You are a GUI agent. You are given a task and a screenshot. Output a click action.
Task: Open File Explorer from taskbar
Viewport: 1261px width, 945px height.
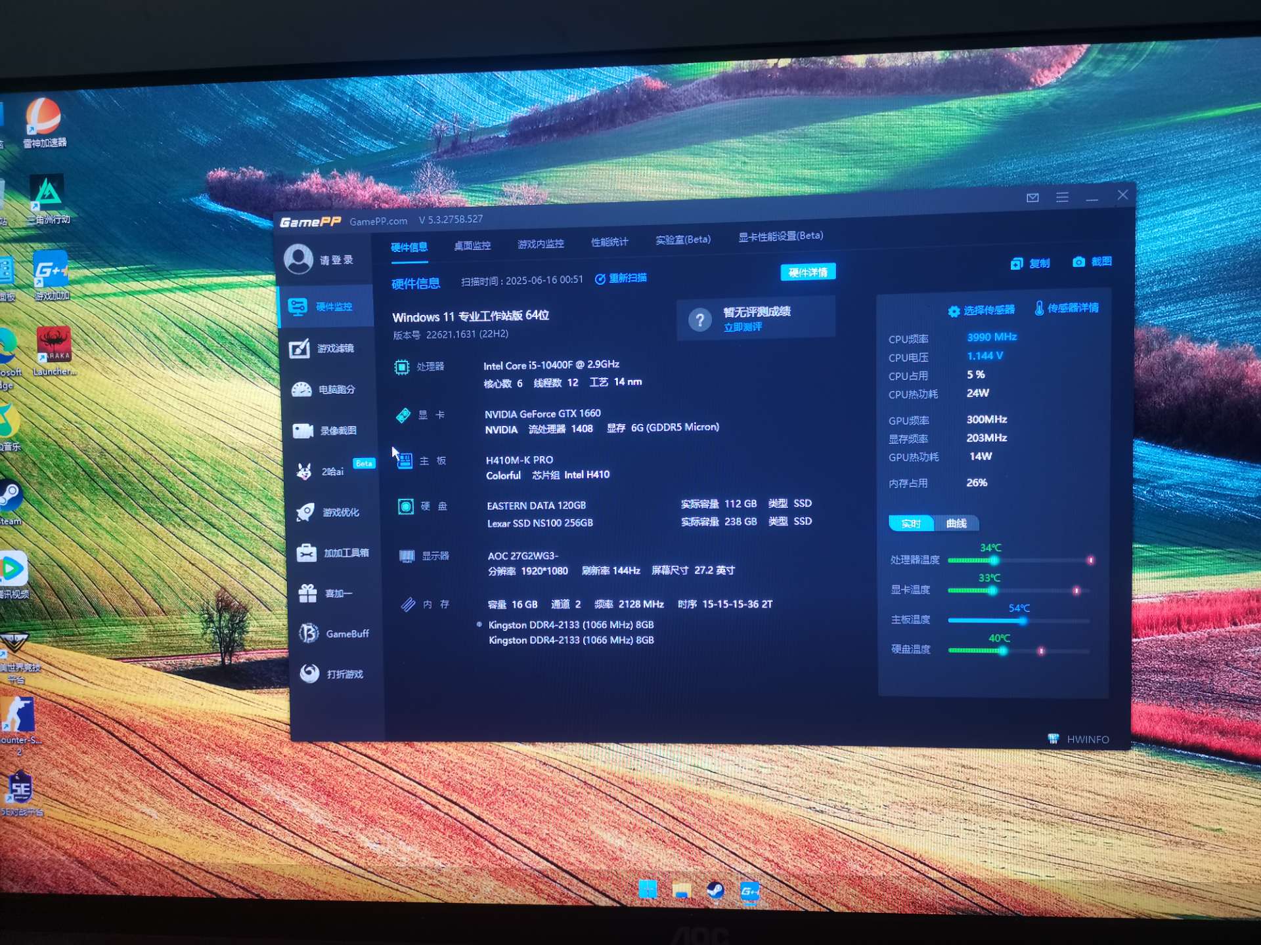pyautogui.click(x=682, y=891)
